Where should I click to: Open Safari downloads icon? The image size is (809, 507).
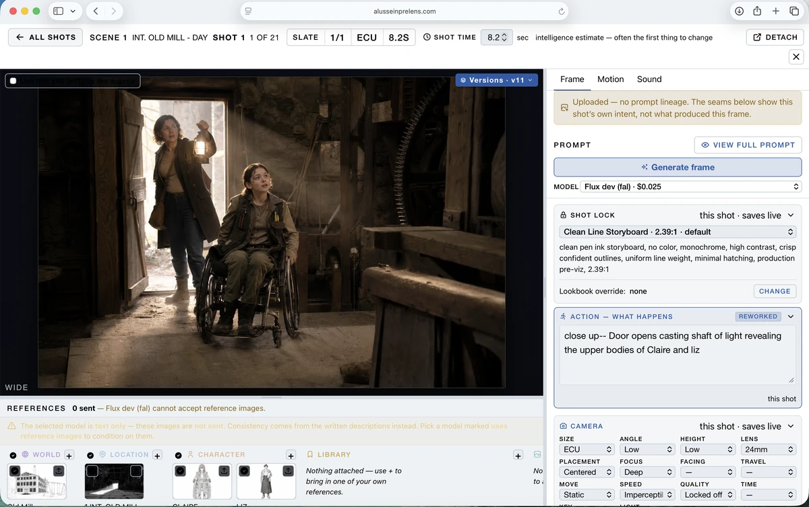pyautogui.click(x=739, y=11)
